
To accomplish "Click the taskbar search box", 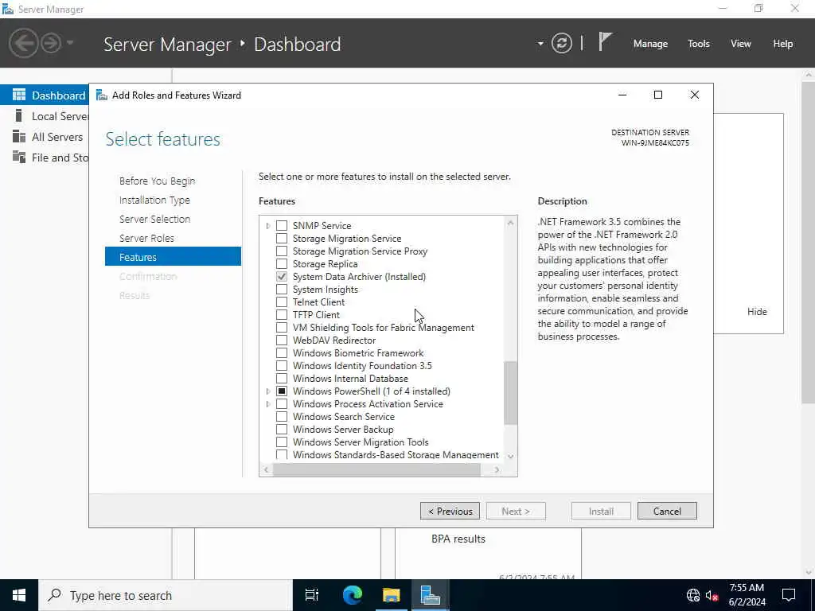I will point(166,595).
